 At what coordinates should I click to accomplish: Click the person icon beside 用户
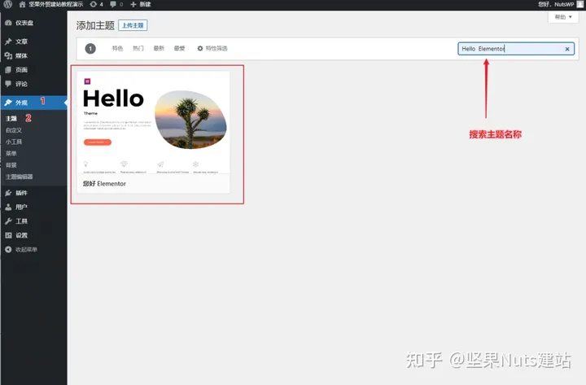(x=8, y=207)
